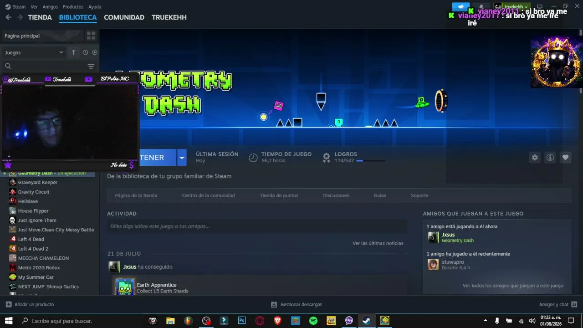Click Ver todos los amigos que juegan
583x328 pixels.
[513, 286]
